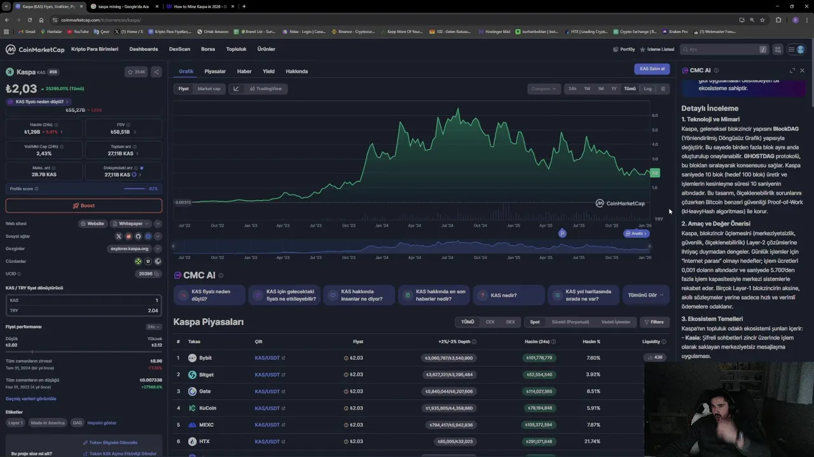814x457 pixels.
Task: Open Chrome extensions puzzle icon
Action: (x=778, y=20)
